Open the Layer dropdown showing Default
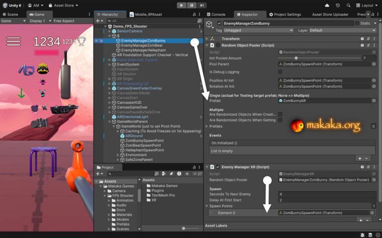The height and width of the screenshot is (238, 382). click(x=343, y=30)
